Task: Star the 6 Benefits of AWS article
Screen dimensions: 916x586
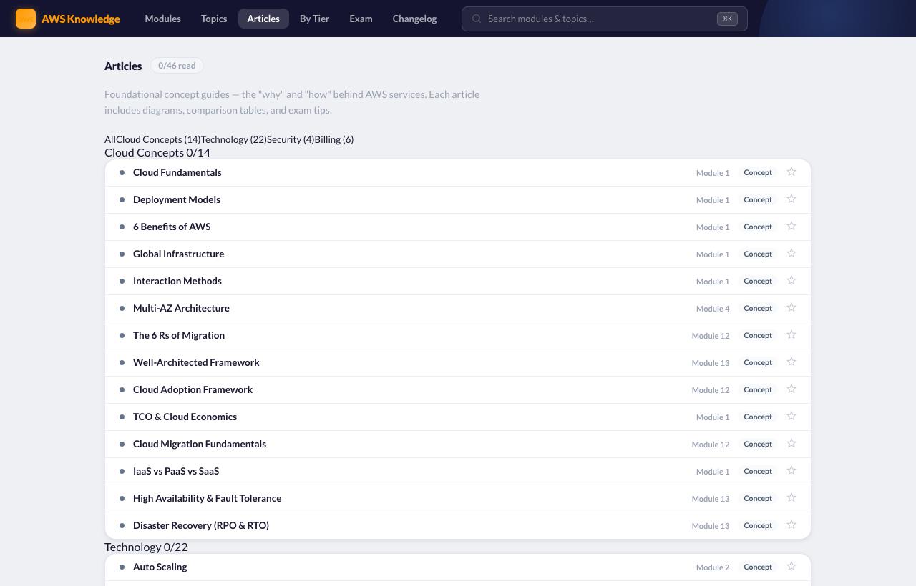Action: 791,227
